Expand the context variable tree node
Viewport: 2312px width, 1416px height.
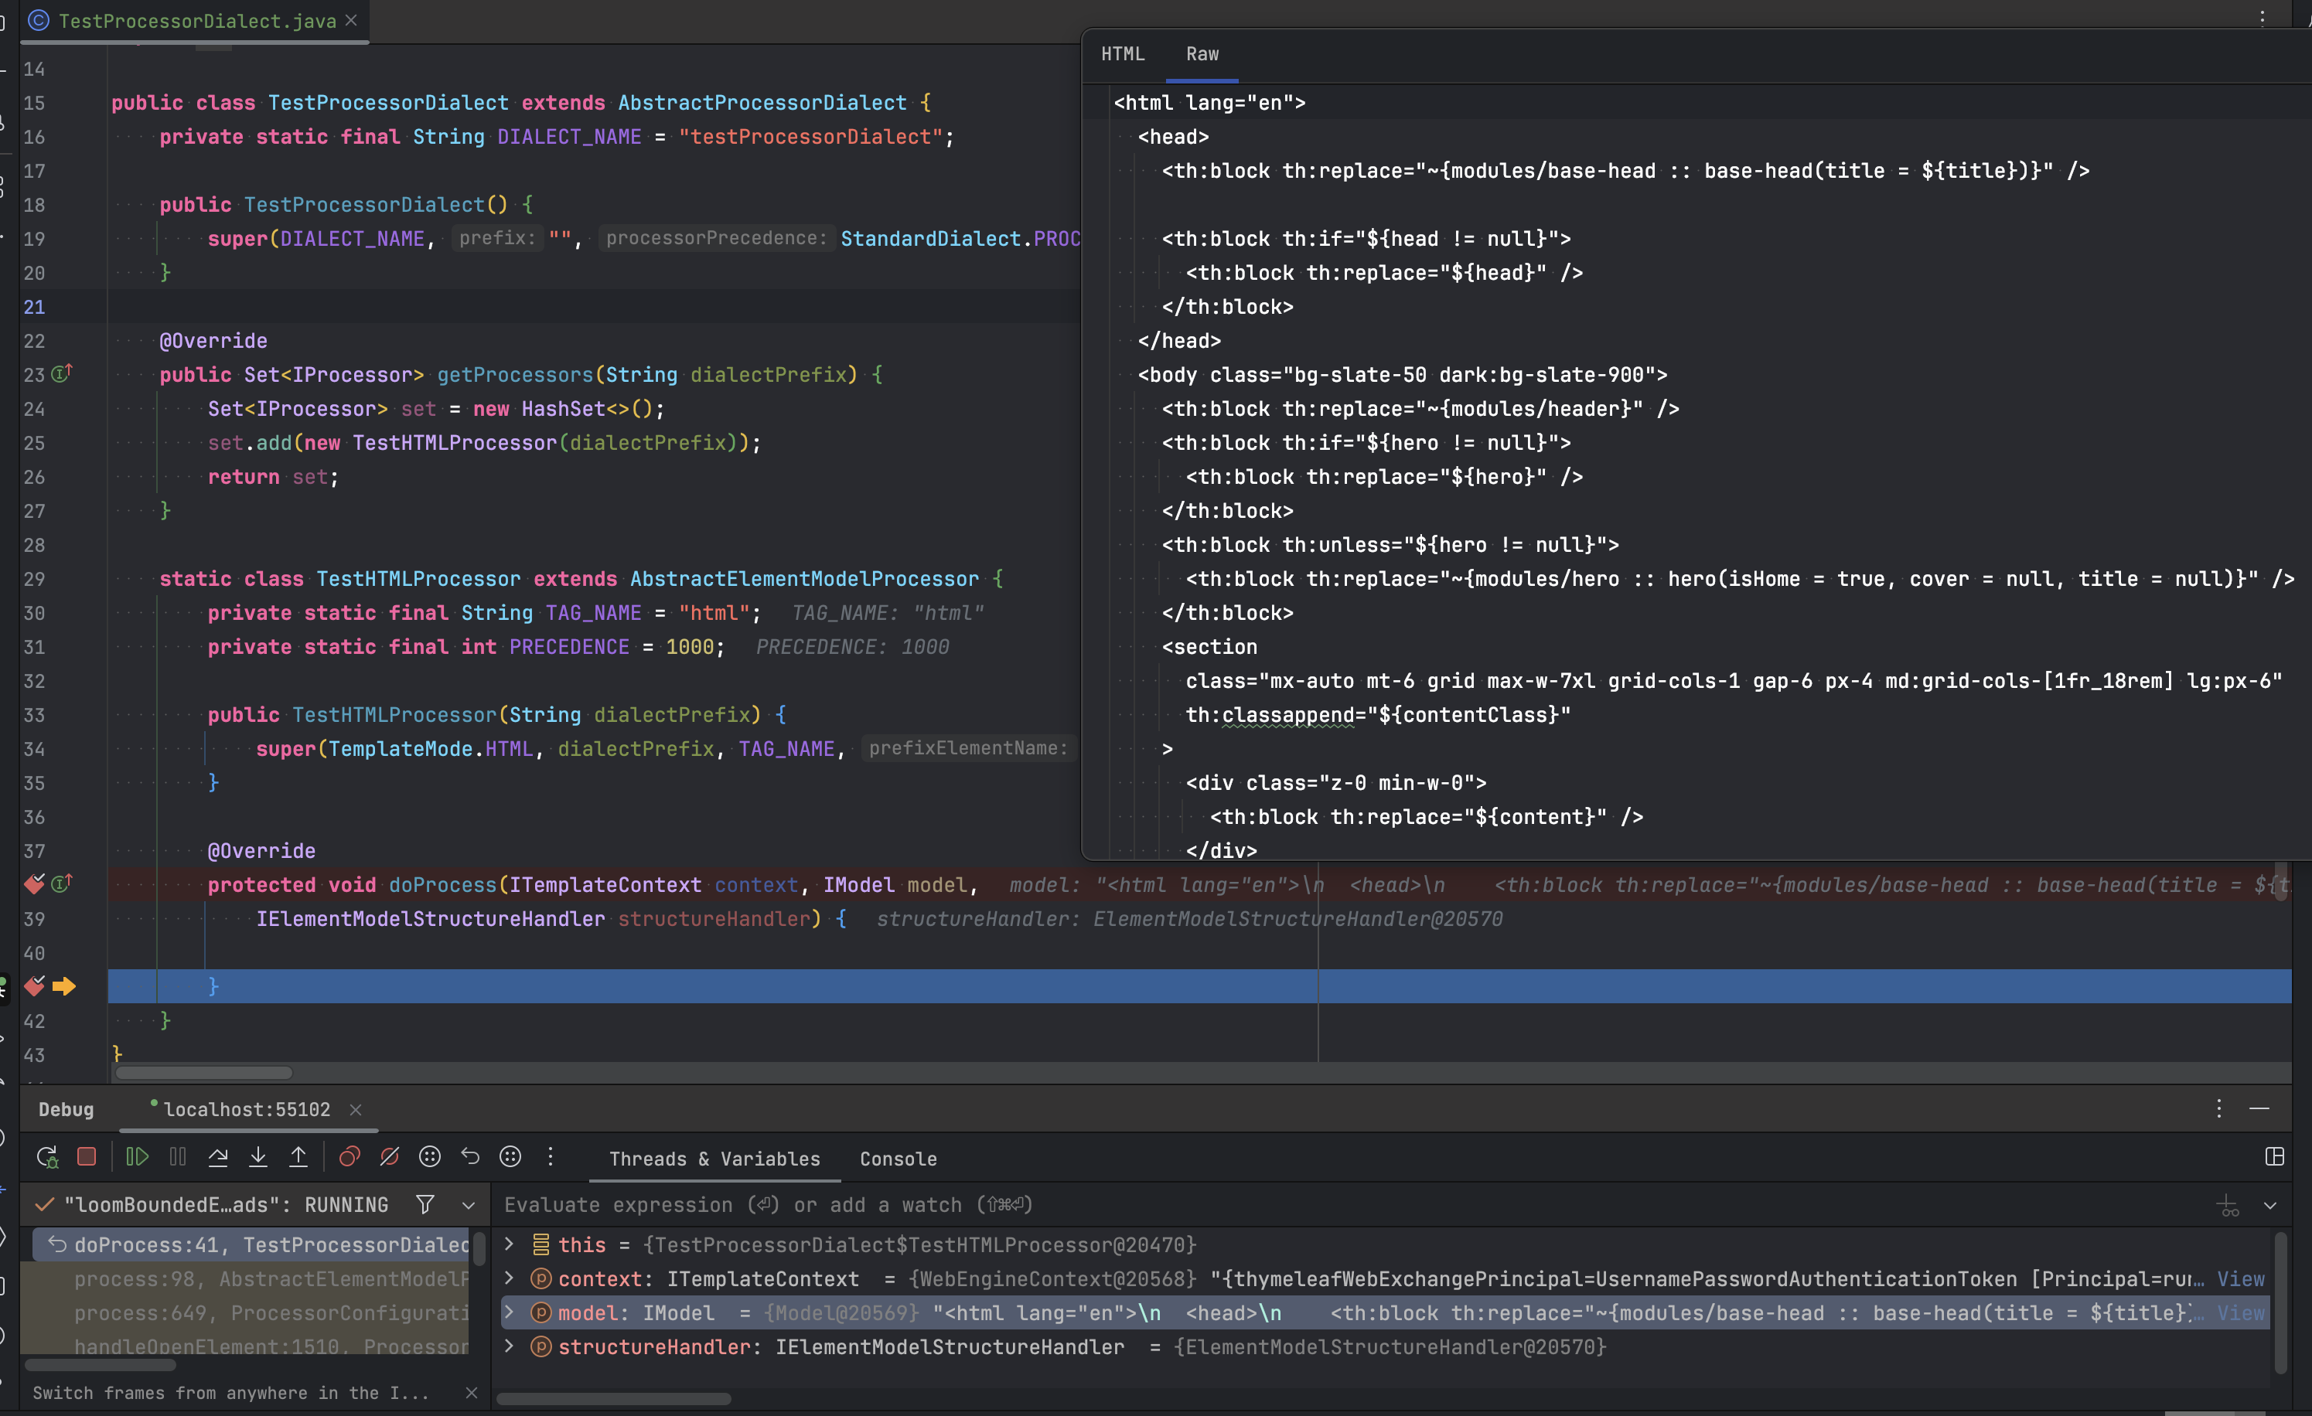[510, 1278]
